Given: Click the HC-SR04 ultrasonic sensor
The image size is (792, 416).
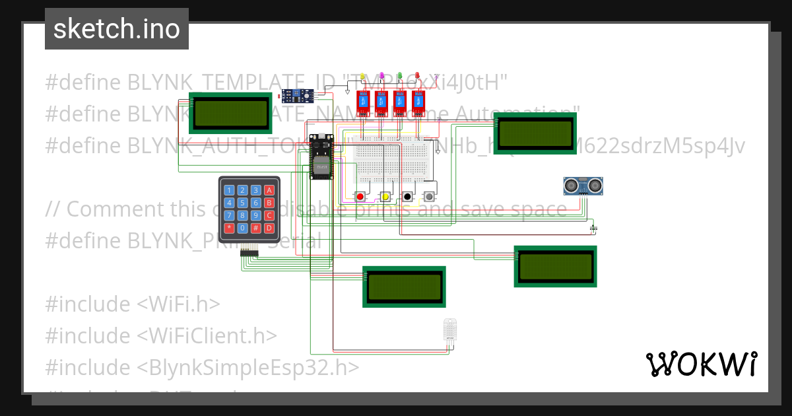Looking at the screenshot, I should (x=583, y=186).
